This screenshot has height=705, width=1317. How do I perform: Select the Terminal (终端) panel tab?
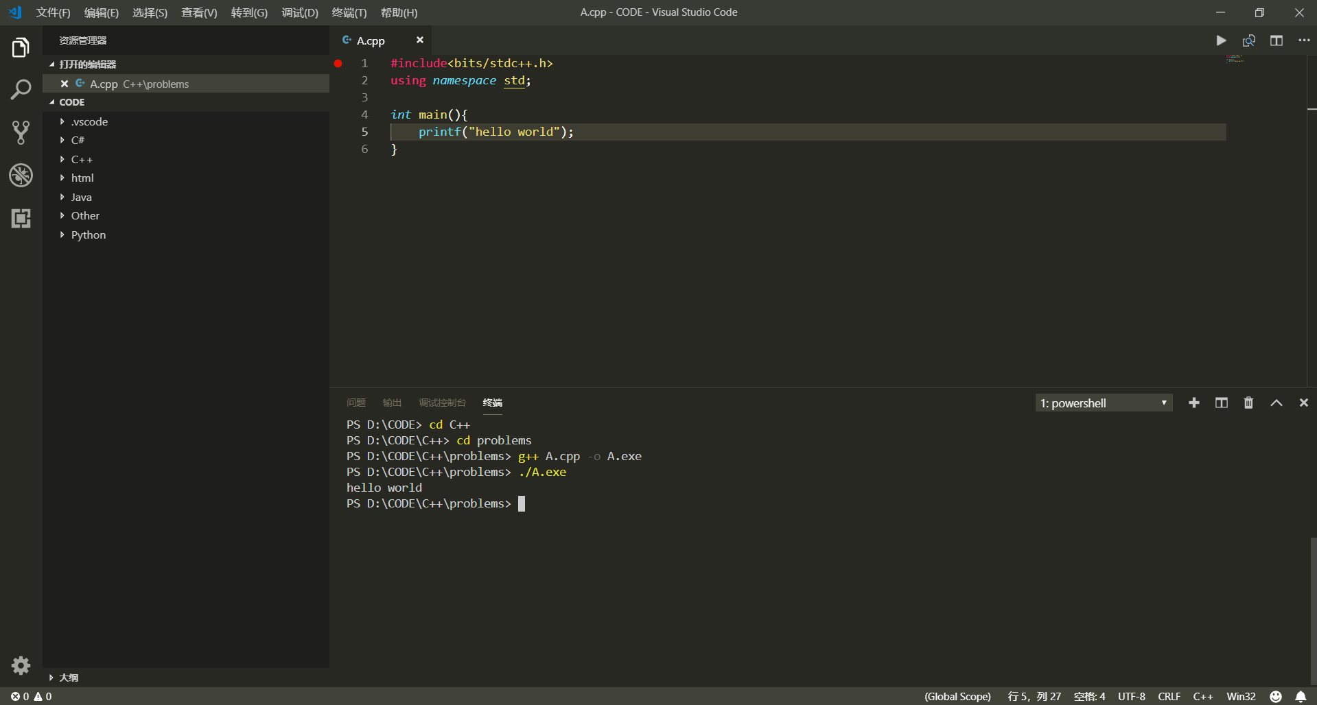point(492,403)
